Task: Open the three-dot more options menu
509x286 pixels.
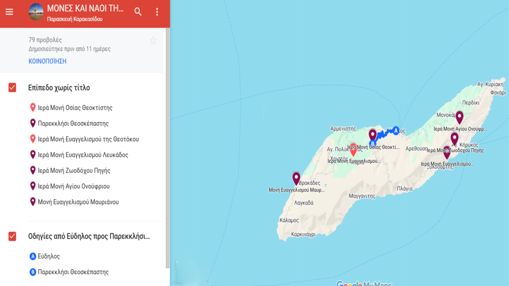Action: pyautogui.click(x=157, y=11)
